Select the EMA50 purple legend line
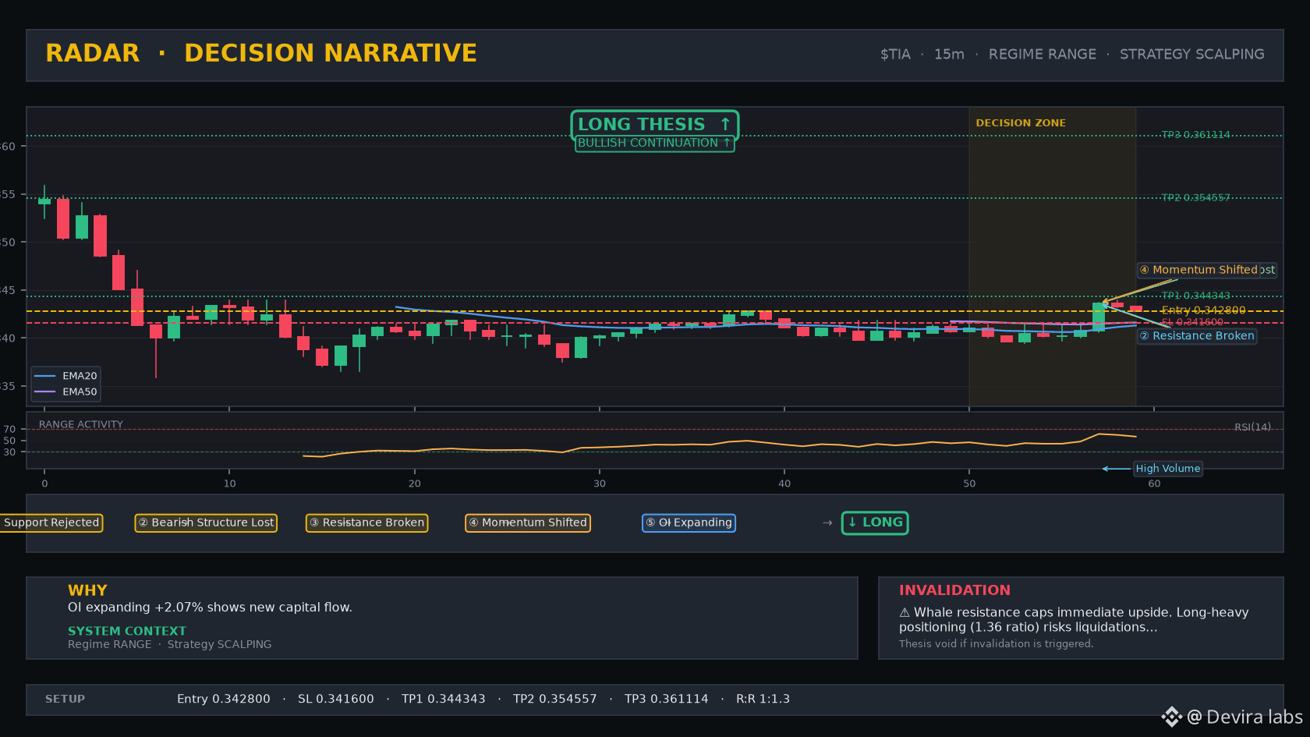1310x737 pixels. 44,392
